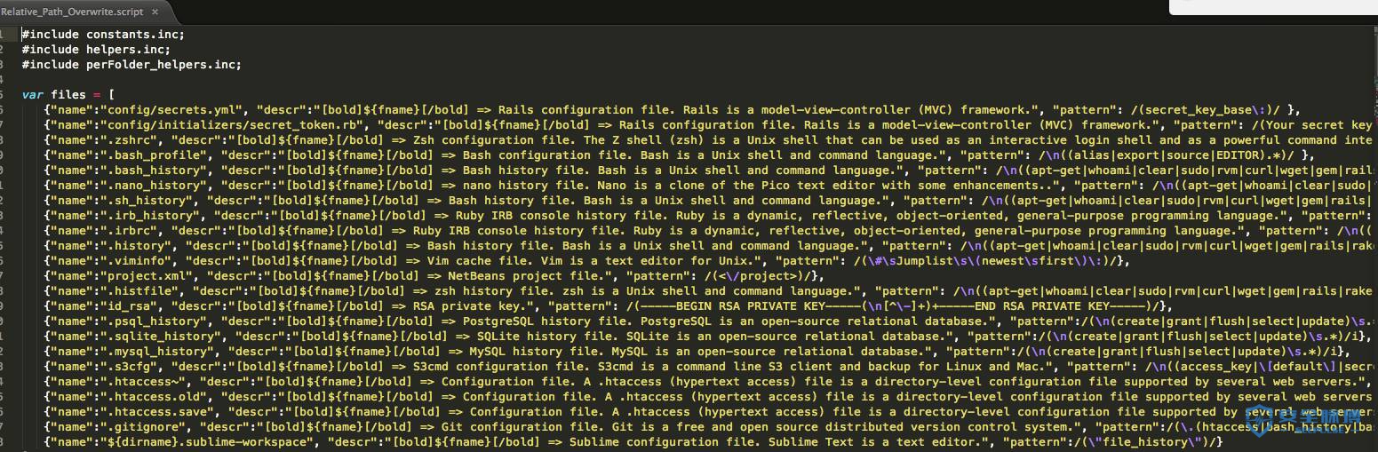Click the 'var' keyword before files
The image size is (1378, 452).
[x=32, y=94]
